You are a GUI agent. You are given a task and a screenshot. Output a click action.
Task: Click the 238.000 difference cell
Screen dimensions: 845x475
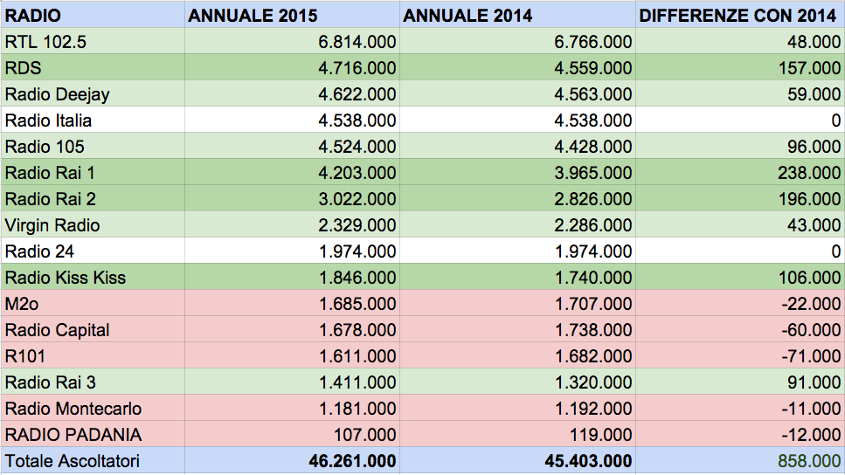click(739, 173)
